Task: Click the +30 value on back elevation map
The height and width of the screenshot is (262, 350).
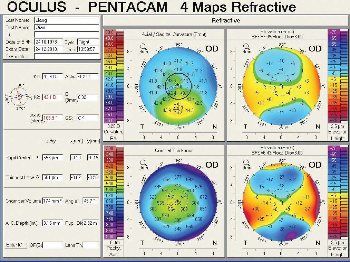Action: [256, 208]
